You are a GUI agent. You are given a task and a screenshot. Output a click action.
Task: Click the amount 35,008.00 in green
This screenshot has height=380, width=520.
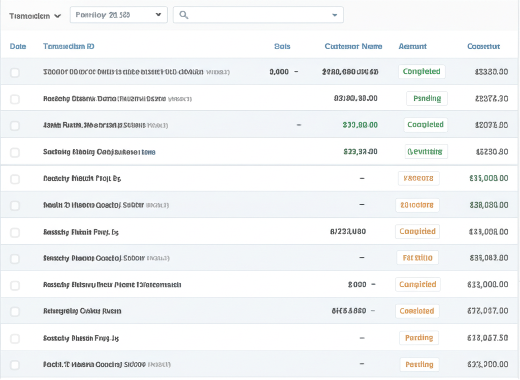(489, 178)
